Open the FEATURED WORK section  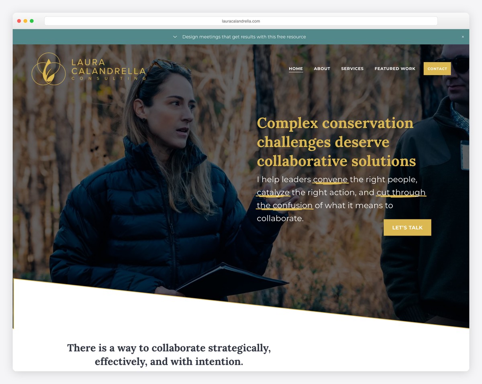[x=395, y=69]
